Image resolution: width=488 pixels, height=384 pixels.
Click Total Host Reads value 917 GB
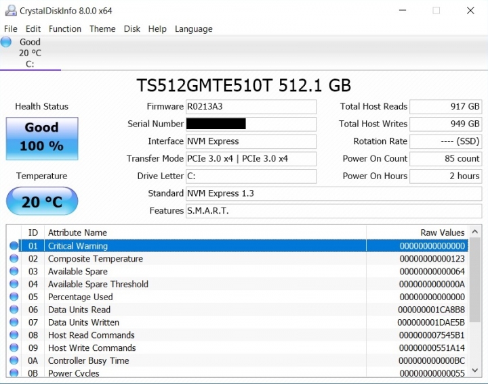(x=446, y=106)
